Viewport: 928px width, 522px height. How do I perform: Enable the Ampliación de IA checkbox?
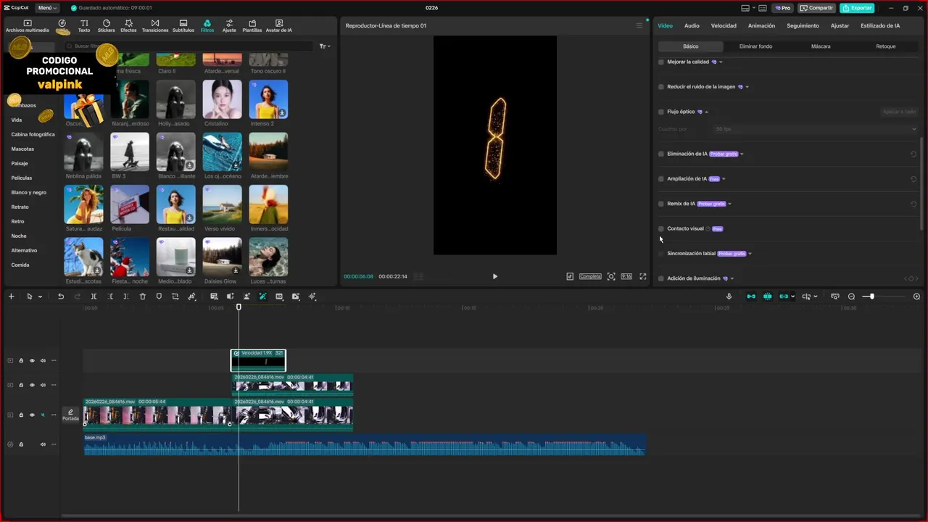[x=660, y=178]
